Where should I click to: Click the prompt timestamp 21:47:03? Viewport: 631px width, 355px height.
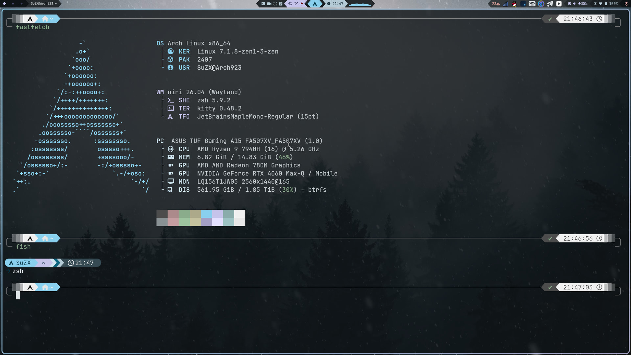578,287
